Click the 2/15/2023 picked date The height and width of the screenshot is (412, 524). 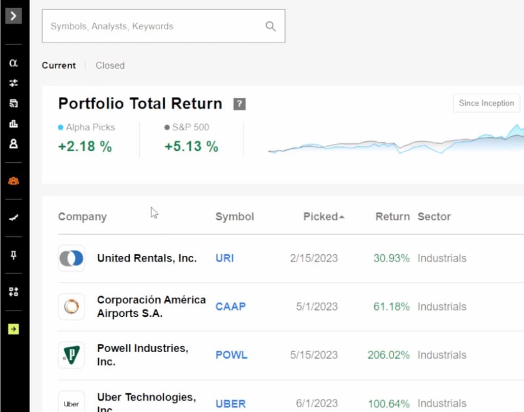[314, 258]
